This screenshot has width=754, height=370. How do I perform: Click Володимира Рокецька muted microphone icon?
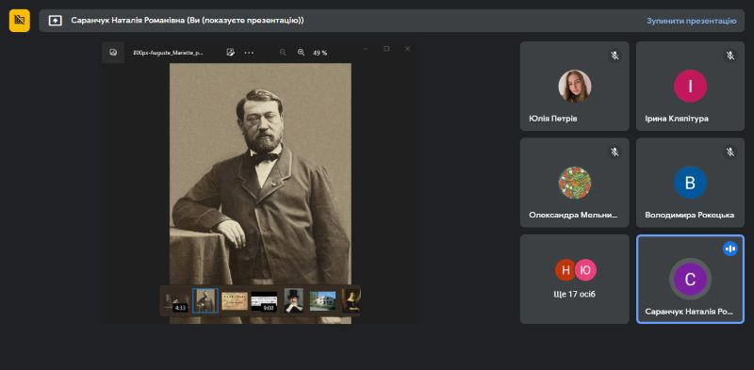click(x=730, y=153)
